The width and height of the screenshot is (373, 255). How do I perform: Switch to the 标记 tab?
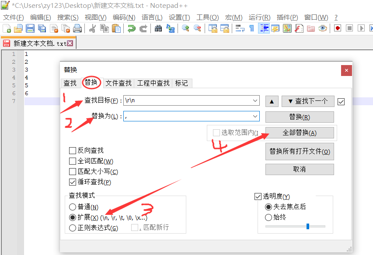[x=181, y=83]
